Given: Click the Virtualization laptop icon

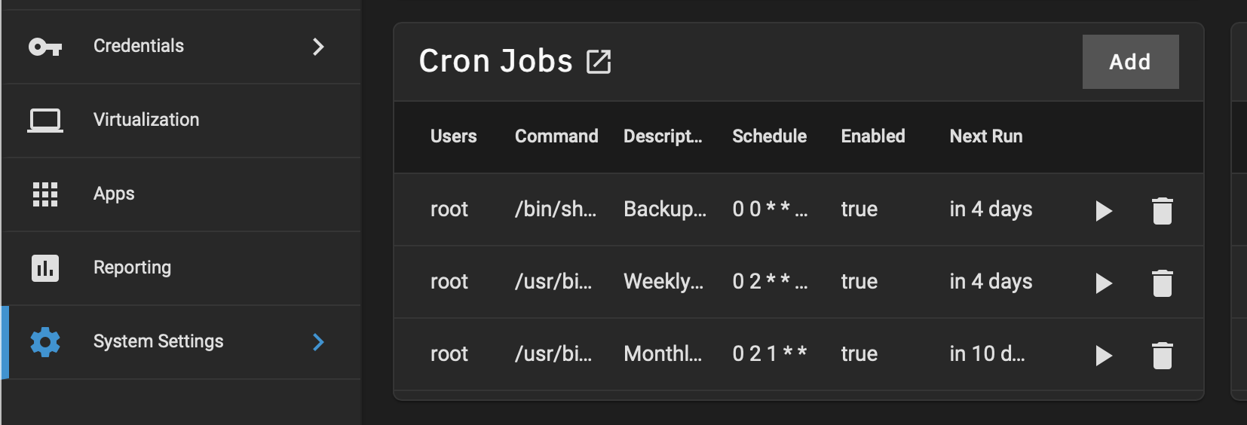Looking at the screenshot, I should pyautogui.click(x=45, y=121).
